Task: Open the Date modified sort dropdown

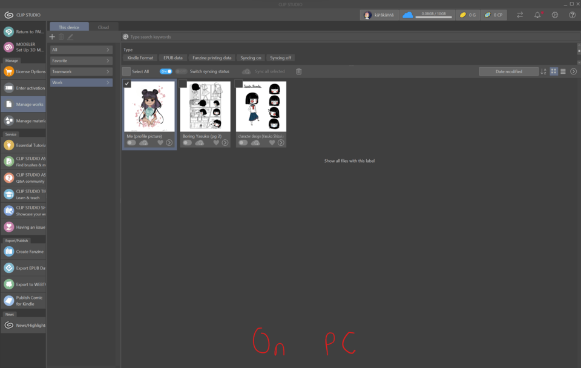Action: (x=508, y=71)
